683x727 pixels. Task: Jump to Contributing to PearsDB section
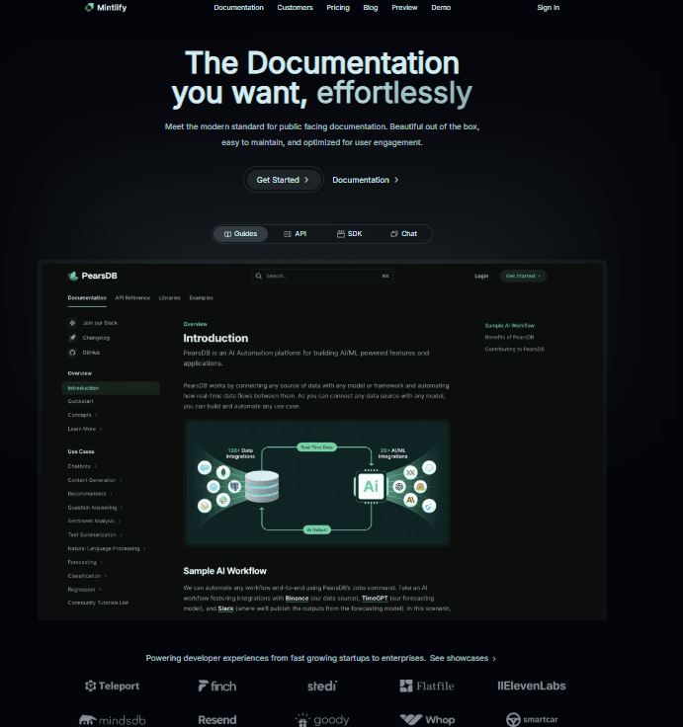[515, 349]
